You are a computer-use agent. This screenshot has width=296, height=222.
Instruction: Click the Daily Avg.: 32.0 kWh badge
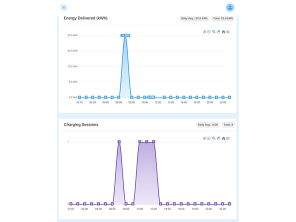click(194, 18)
